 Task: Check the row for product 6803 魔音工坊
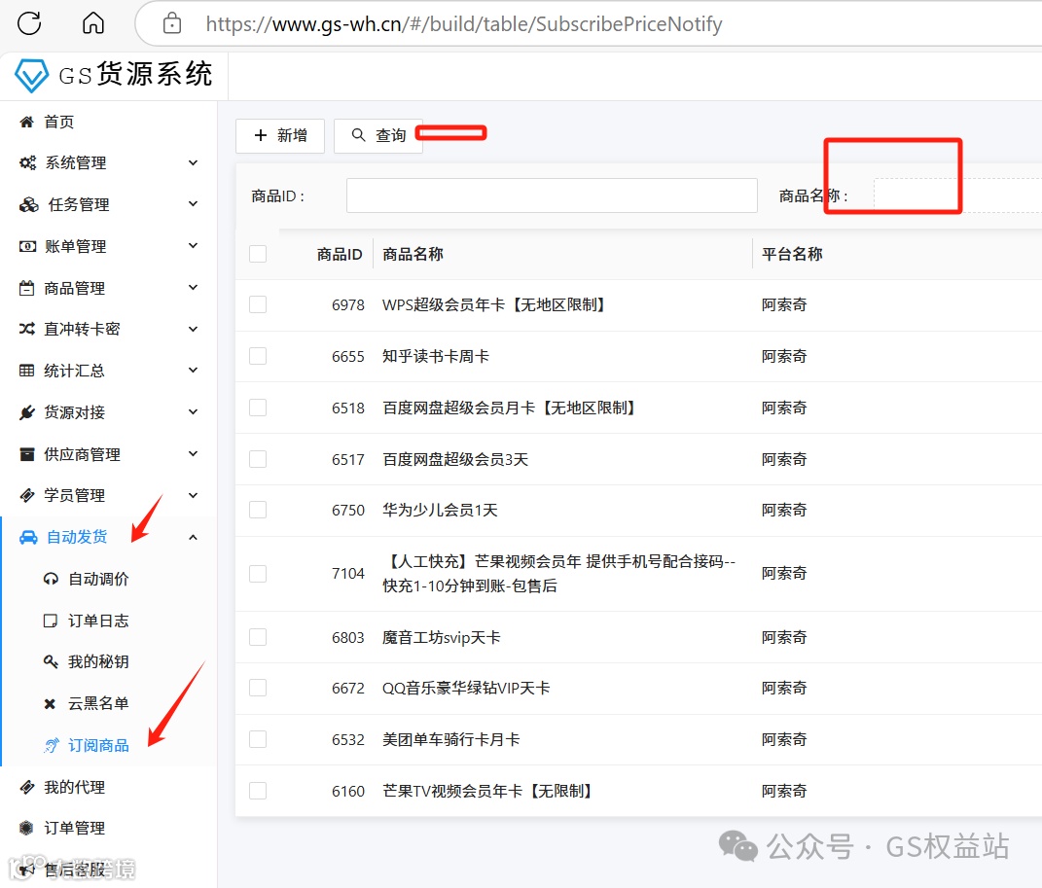pyautogui.click(x=258, y=638)
